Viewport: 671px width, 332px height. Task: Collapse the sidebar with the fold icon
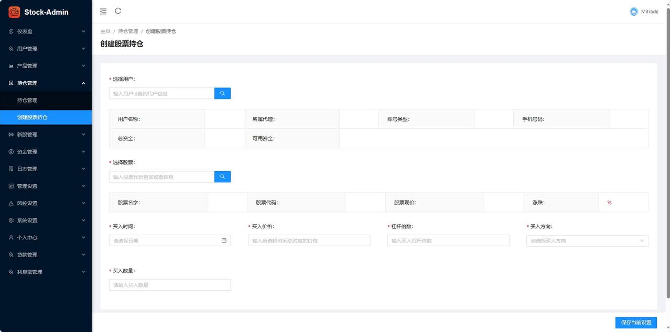pos(103,11)
